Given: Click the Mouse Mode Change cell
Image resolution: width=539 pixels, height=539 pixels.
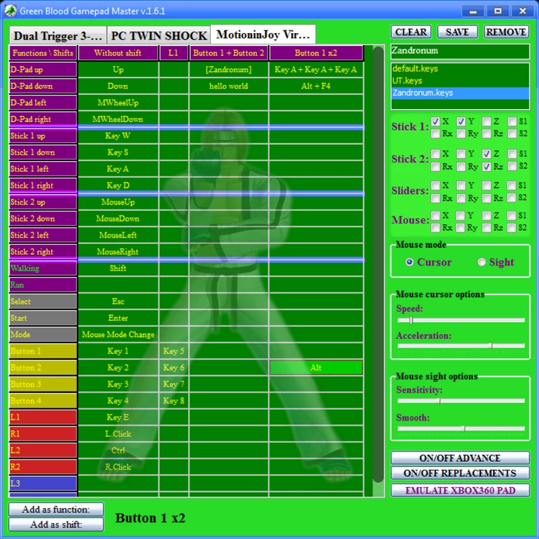Looking at the screenshot, I should [x=118, y=334].
